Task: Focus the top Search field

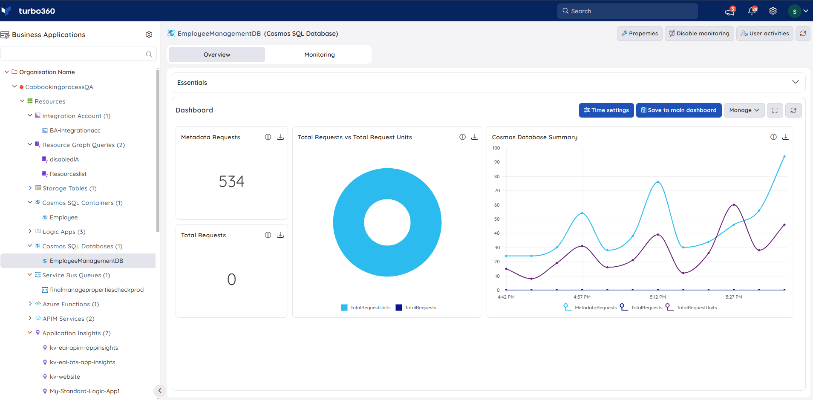Action: click(x=627, y=11)
